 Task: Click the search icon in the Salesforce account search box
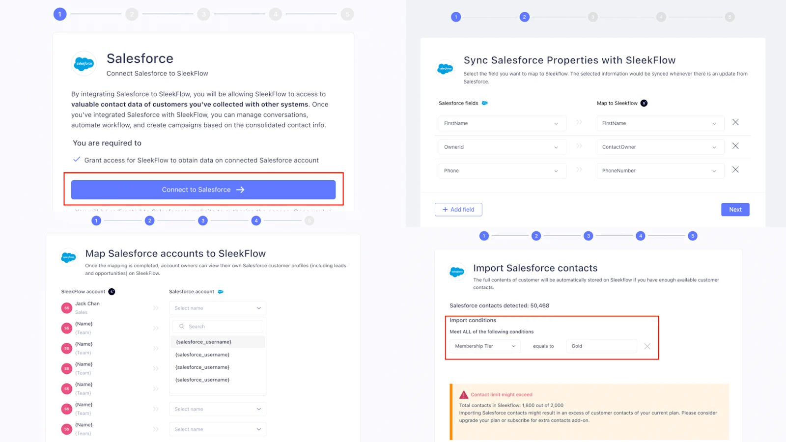point(181,326)
